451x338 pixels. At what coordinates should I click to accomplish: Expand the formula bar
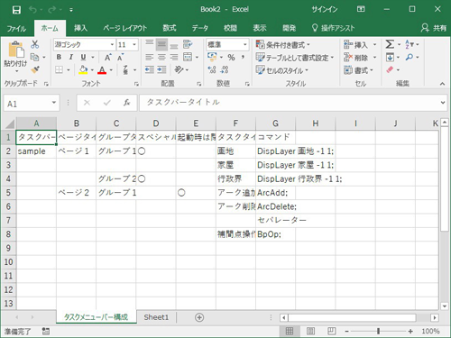(443, 103)
